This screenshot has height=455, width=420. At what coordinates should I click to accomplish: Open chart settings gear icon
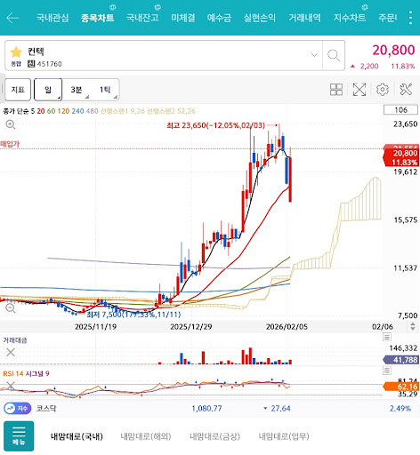[x=383, y=90]
